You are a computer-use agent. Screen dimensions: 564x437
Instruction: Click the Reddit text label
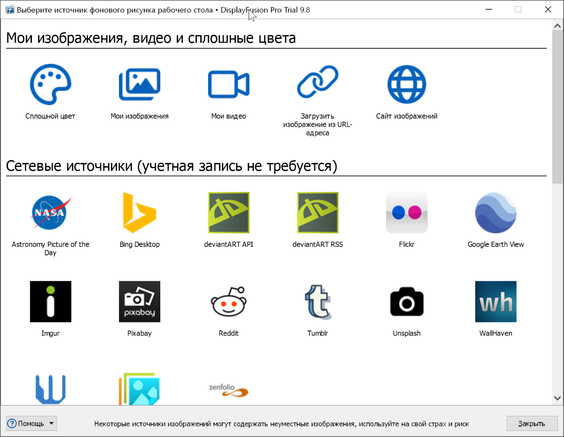pos(229,333)
